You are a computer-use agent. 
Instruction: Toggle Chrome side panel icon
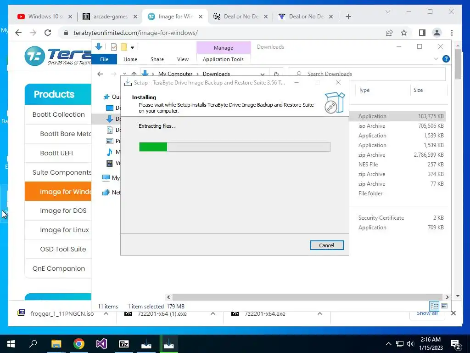click(422, 33)
